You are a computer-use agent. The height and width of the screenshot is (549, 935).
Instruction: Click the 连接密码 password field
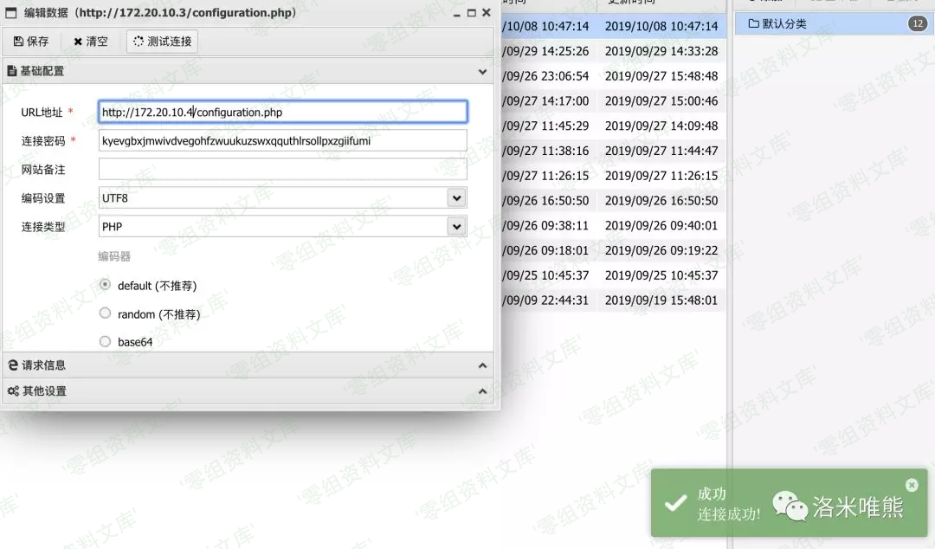[x=282, y=140]
